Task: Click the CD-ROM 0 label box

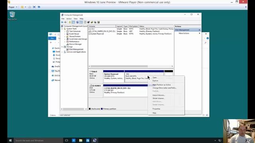Action: click(96, 91)
